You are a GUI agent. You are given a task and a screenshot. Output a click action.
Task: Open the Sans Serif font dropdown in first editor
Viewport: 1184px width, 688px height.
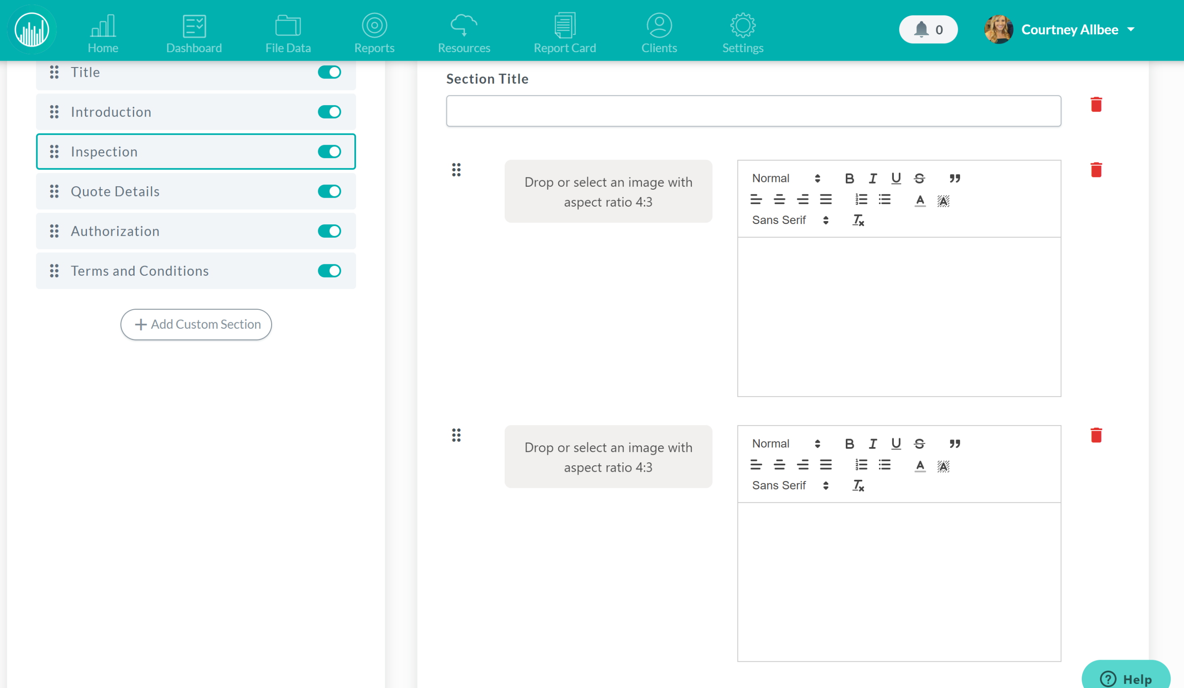click(790, 220)
